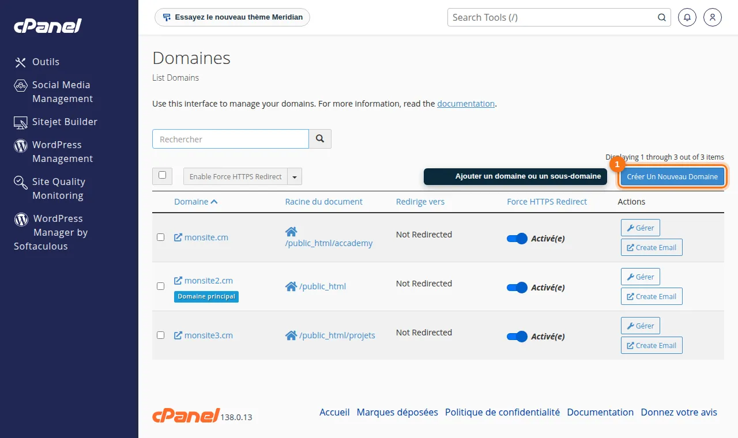738x438 pixels.
Task: Open the monsite.cm external link
Action: (201, 237)
